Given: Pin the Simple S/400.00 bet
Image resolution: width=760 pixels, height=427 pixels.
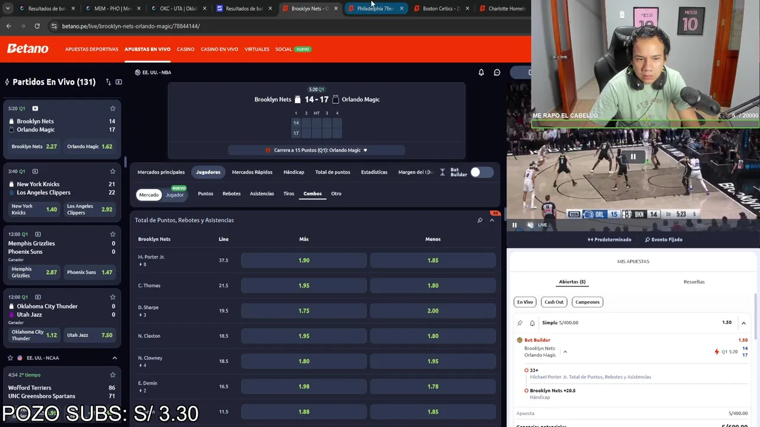Looking at the screenshot, I should [x=520, y=323].
